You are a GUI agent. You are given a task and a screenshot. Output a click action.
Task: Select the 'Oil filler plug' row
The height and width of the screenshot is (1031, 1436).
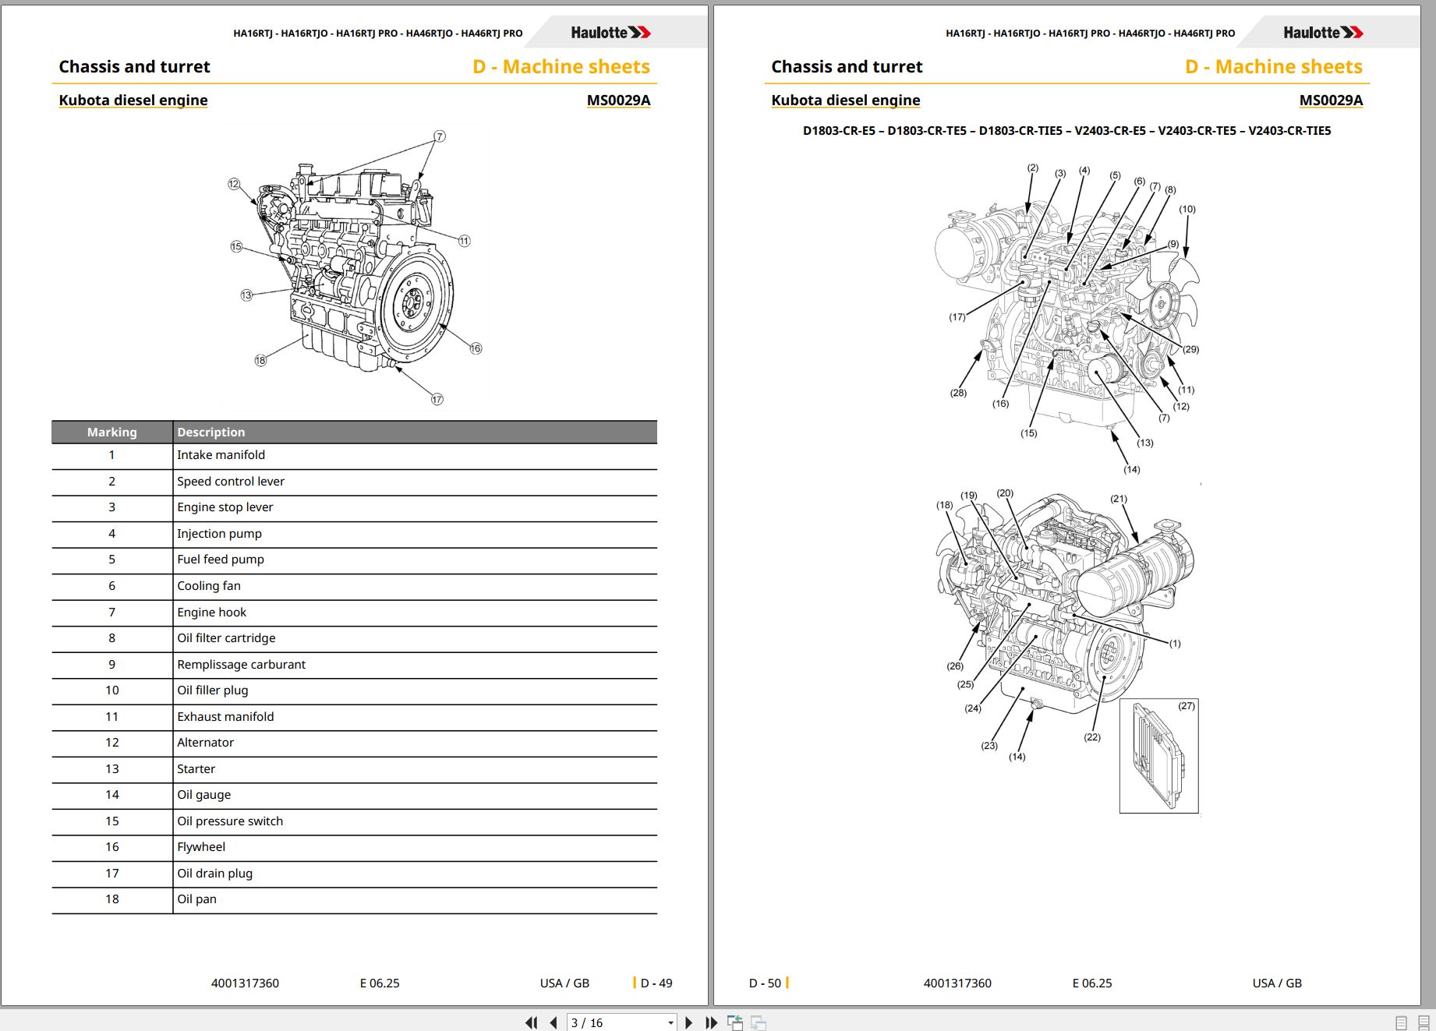click(x=355, y=690)
